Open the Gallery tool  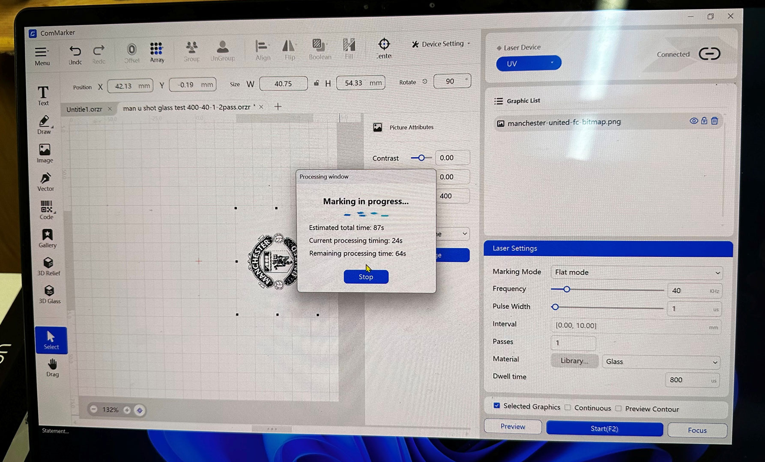click(x=47, y=238)
